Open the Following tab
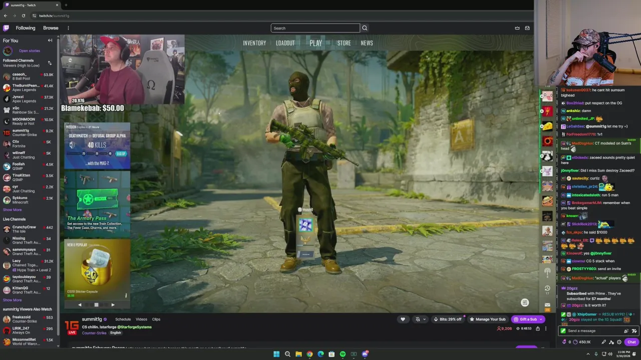 click(25, 28)
